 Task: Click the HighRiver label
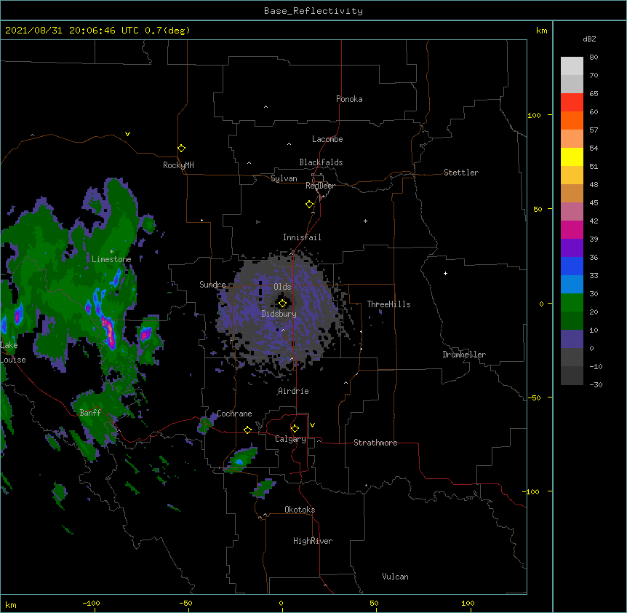[x=313, y=541]
